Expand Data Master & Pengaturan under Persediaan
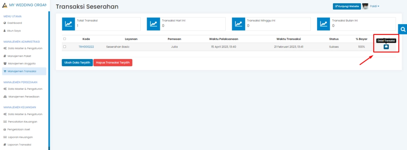The height and width of the screenshot is (150, 407). tap(23, 89)
